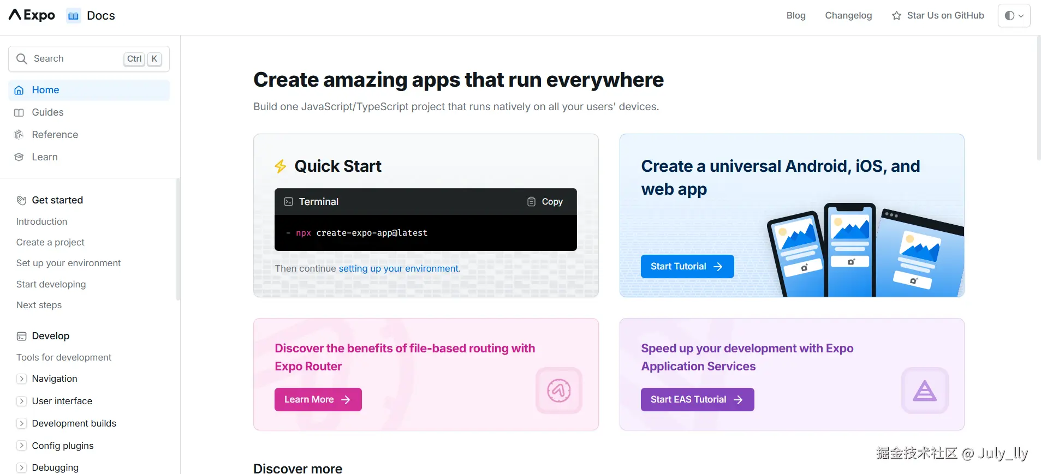Click the arrow on Start Tutorial button
Image resolution: width=1041 pixels, height=474 pixels.
(718, 267)
